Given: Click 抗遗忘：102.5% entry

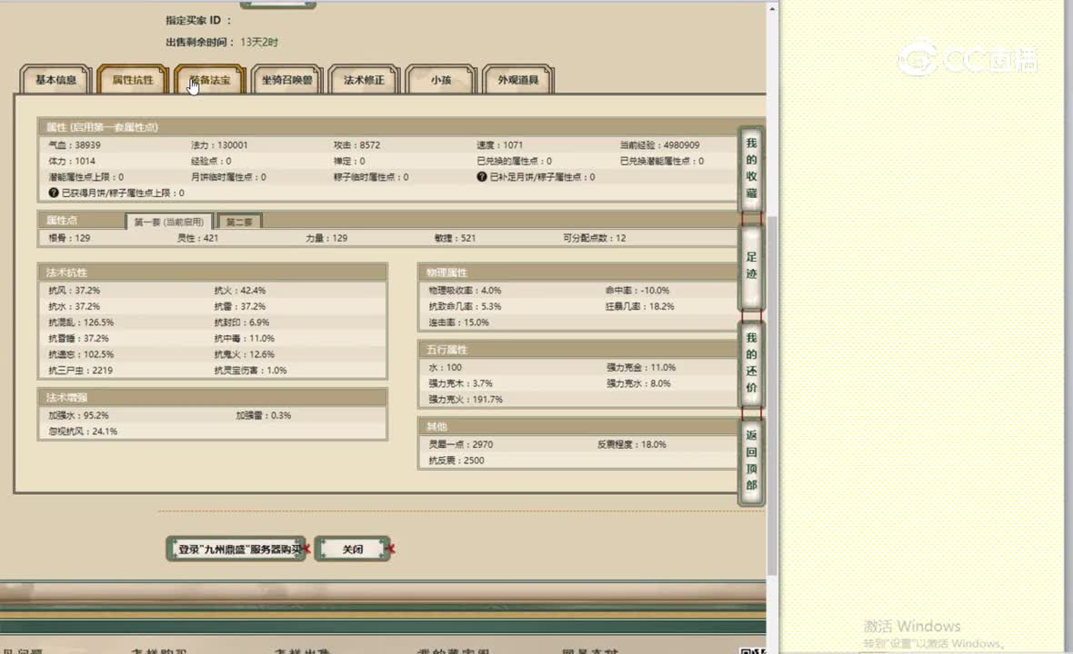Looking at the screenshot, I should (x=81, y=354).
